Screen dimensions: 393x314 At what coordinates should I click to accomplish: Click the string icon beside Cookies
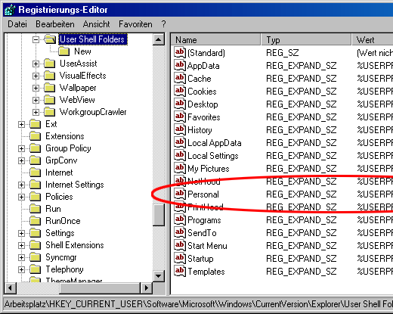(180, 91)
